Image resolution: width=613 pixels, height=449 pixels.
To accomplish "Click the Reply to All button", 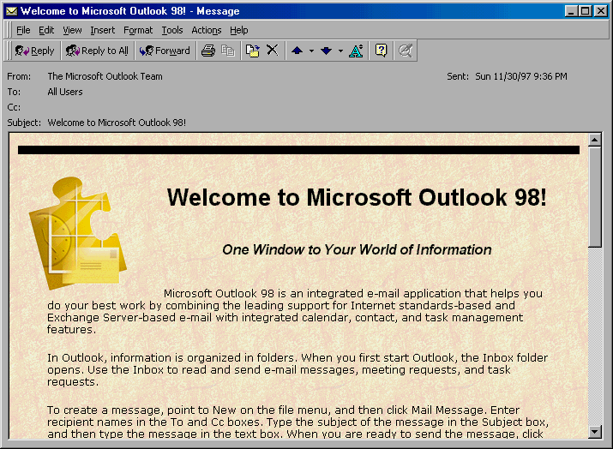I will pos(97,51).
